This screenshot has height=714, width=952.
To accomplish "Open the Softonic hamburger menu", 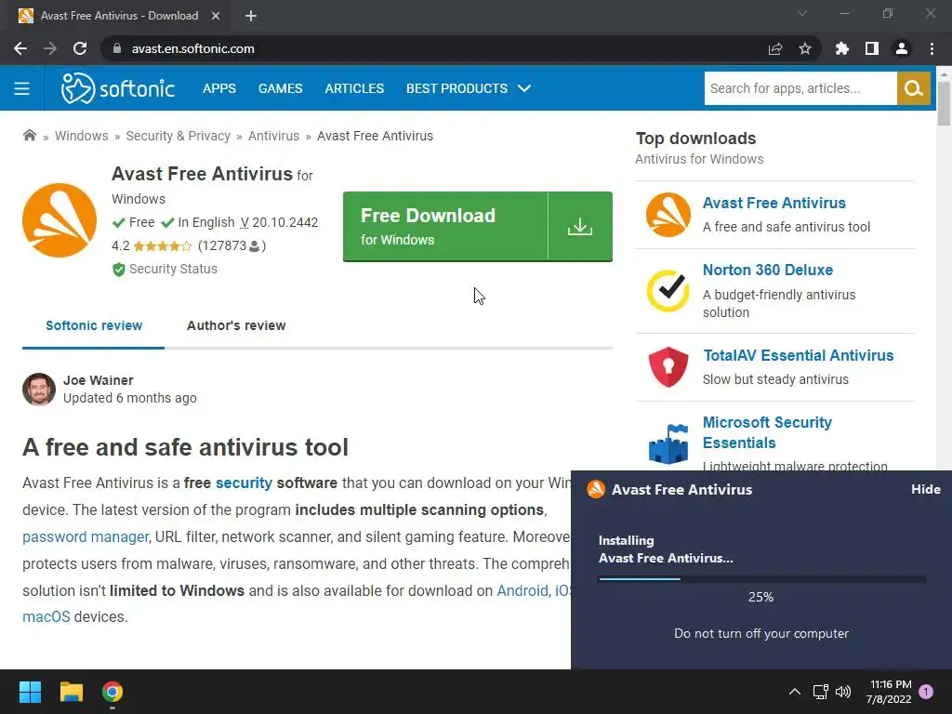I will click(x=22, y=88).
